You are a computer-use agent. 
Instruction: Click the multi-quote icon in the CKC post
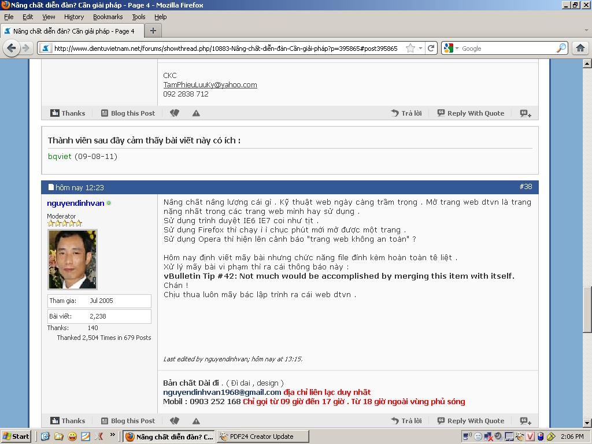coord(526,113)
